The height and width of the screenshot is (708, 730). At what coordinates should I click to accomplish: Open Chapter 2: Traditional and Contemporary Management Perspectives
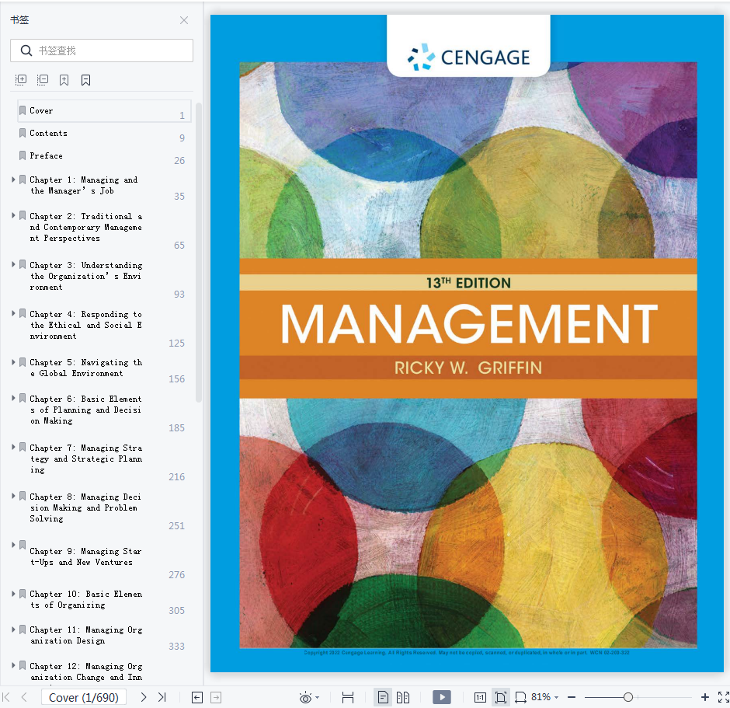pos(86,227)
